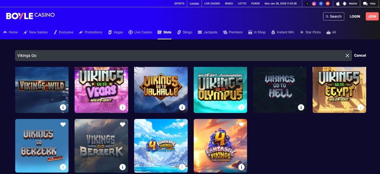Cancel the game search
This screenshot has width=380, height=174.
point(360,55)
